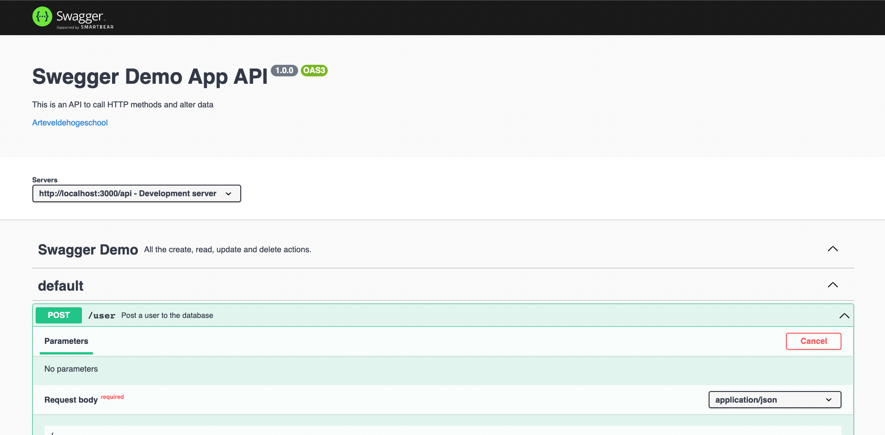Image resolution: width=885 pixels, height=435 pixels.
Task: Collapse the default section chevron
Action: point(833,285)
